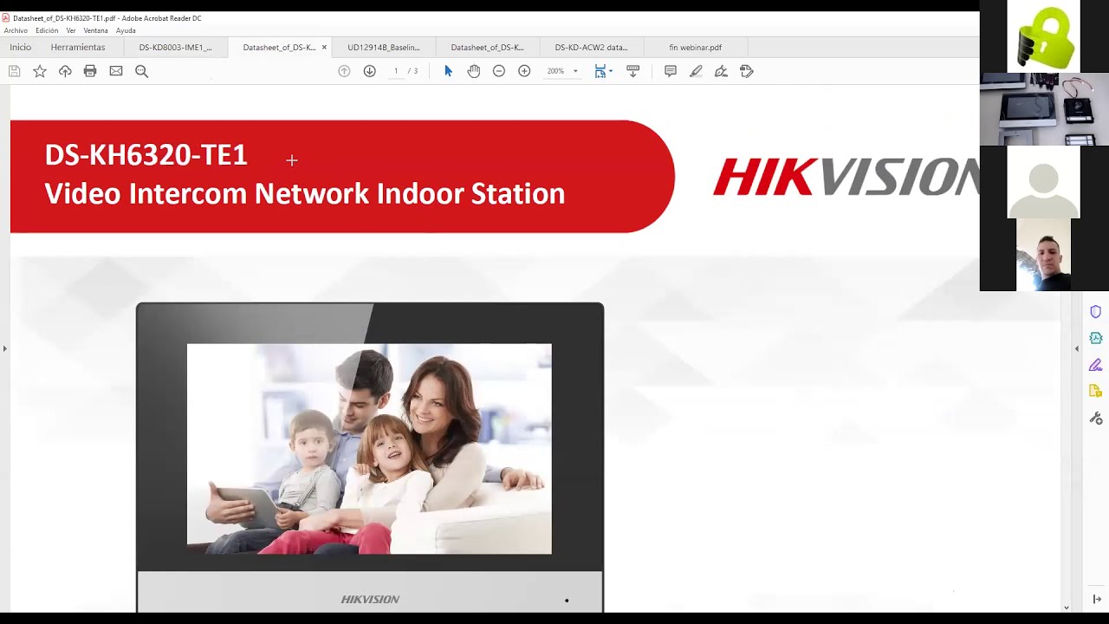Click the DS-KH6320-TE1 title text
The width and height of the screenshot is (1109, 624).
[x=146, y=155]
